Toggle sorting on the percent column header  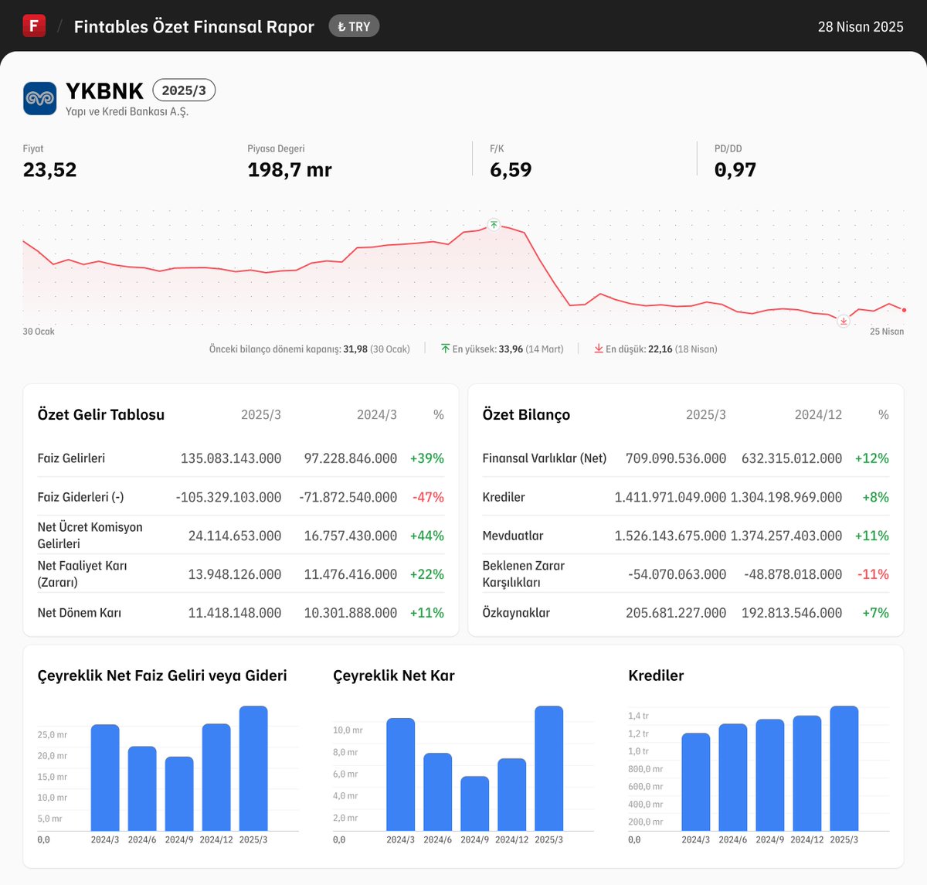coord(438,414)
